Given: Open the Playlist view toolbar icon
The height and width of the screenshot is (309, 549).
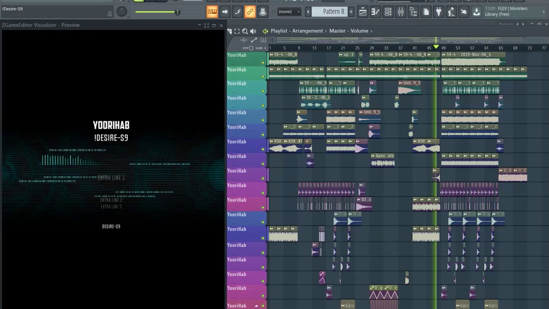Looking at the screenshot, I should point(362,12).
